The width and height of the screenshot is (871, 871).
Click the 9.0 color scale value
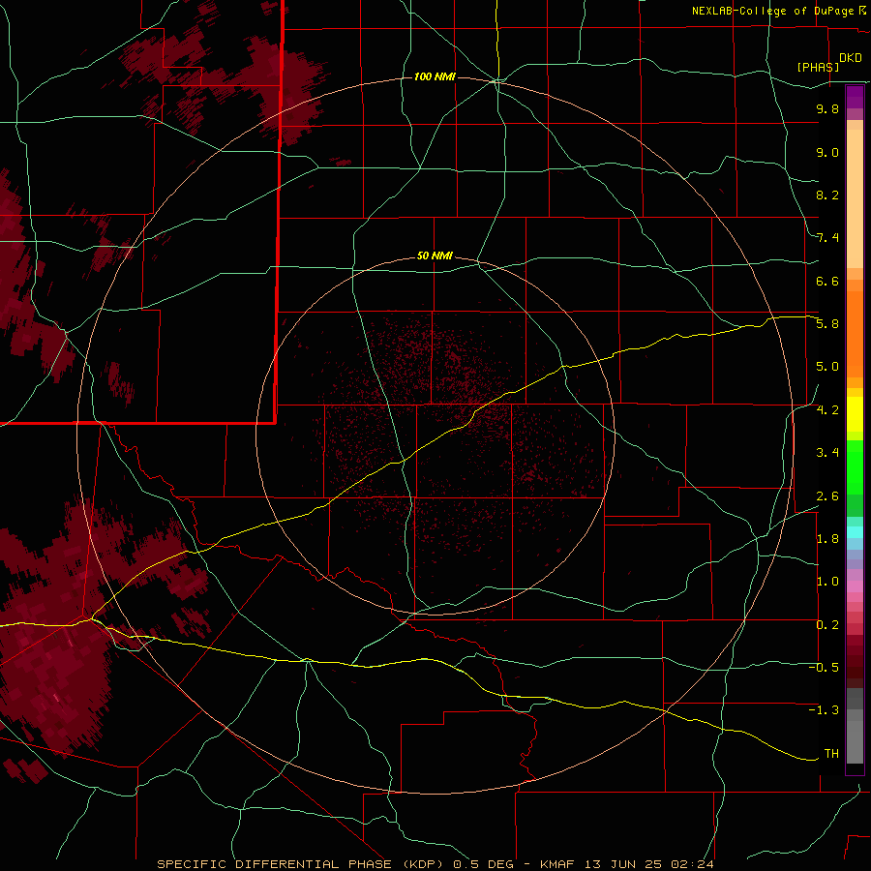pos(827,152)
